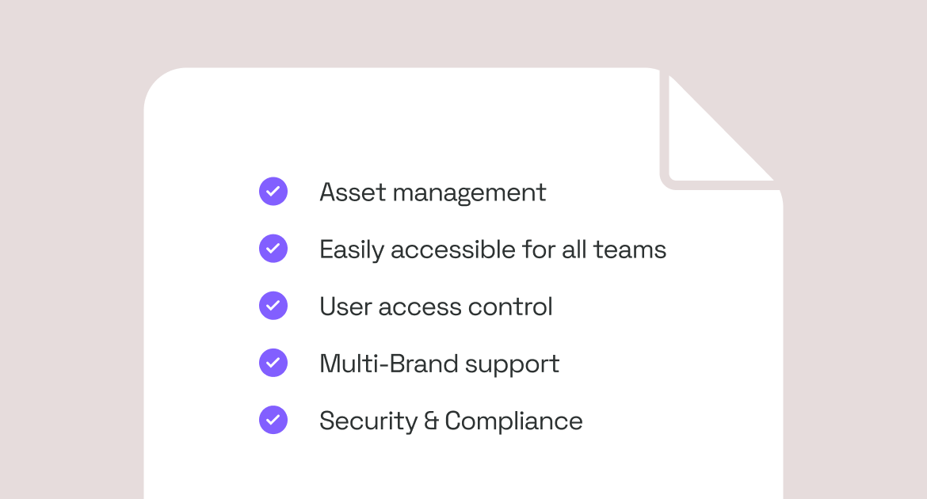Screen dimensions: 927x499
Task: Select the word Easily in second item
Action: [x=352, y=250]
